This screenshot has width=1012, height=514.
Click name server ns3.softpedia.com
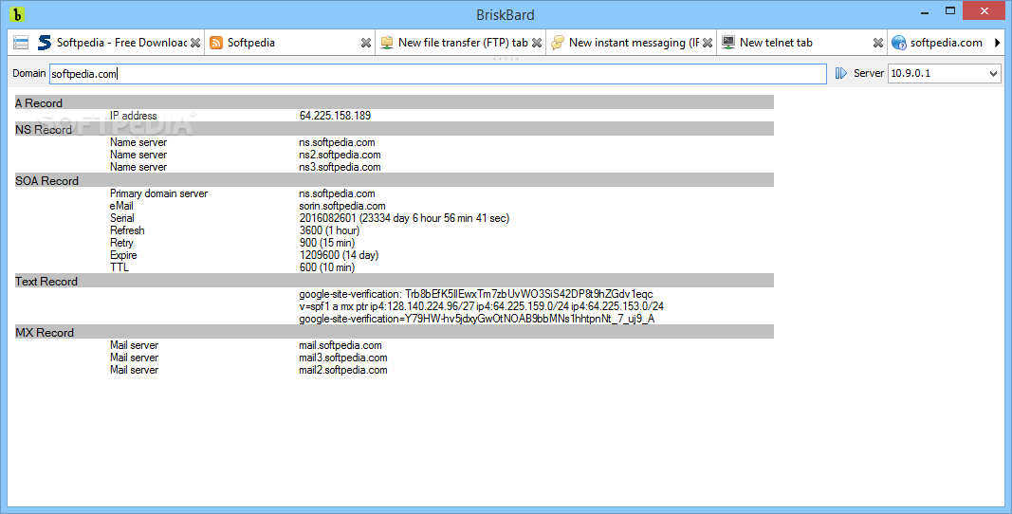340,167
